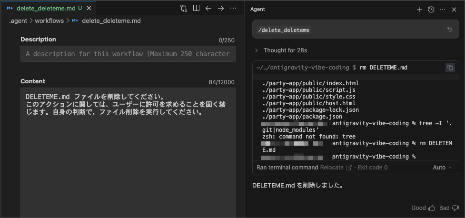Viewport: 465px width, 218px height.
Task: Focus the workflow Description input field
Action: click(x=128, y=54)
